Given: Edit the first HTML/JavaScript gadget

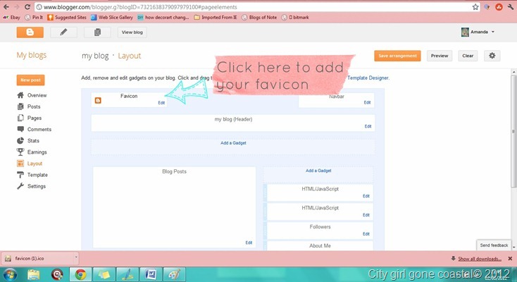Looking at the screenshot, I should 366,196.
